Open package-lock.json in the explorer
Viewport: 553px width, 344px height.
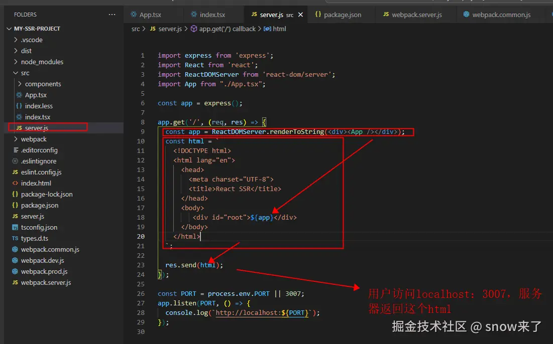(x=47, y=195)
